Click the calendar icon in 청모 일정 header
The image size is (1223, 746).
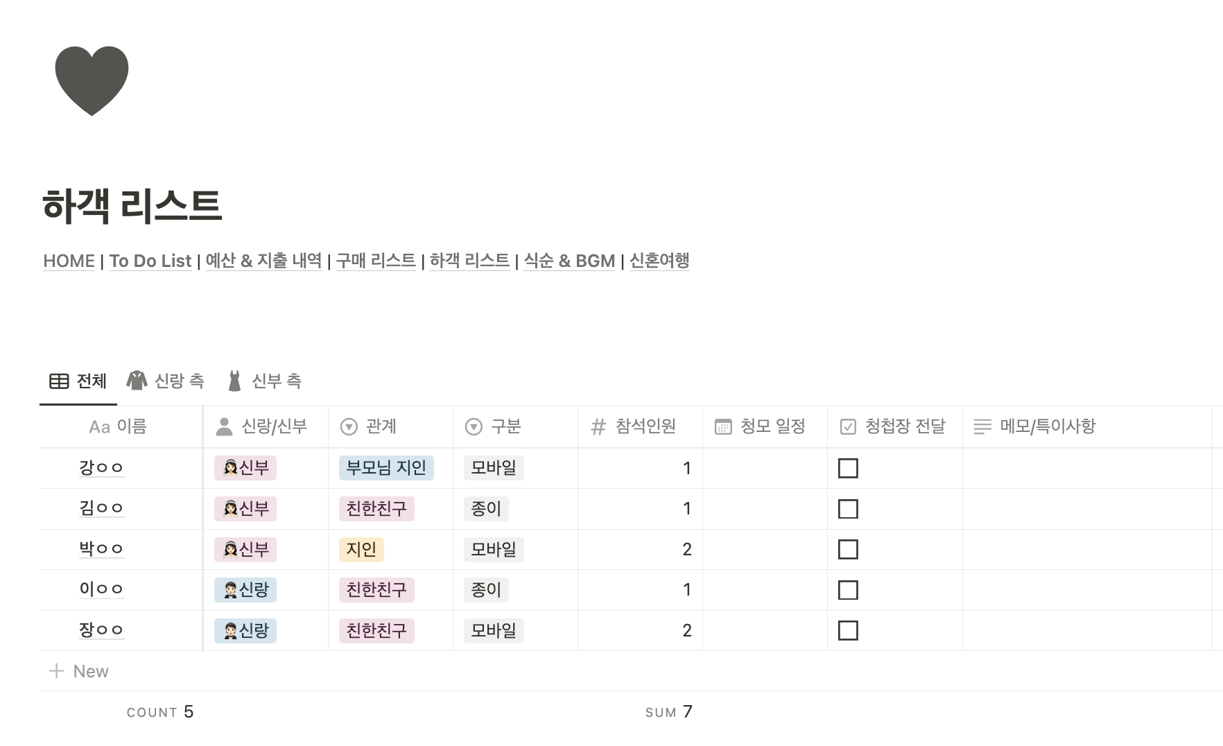coord(723,426)
